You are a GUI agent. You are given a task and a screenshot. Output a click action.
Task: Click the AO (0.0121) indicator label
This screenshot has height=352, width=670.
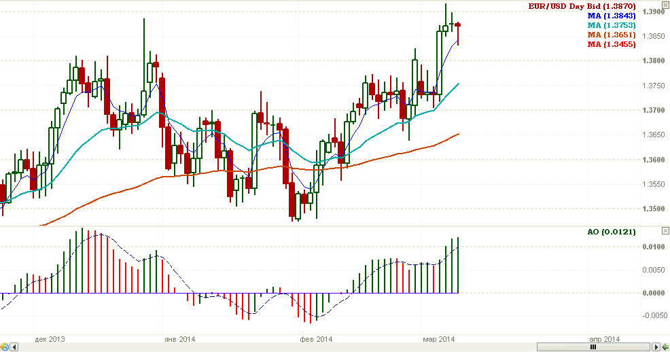(612, 232)
